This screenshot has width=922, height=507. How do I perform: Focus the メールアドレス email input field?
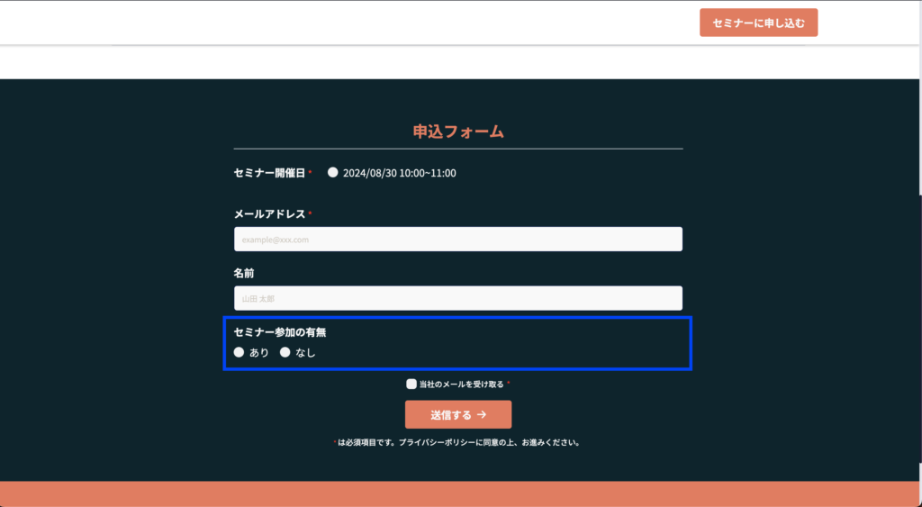point(457,240)
